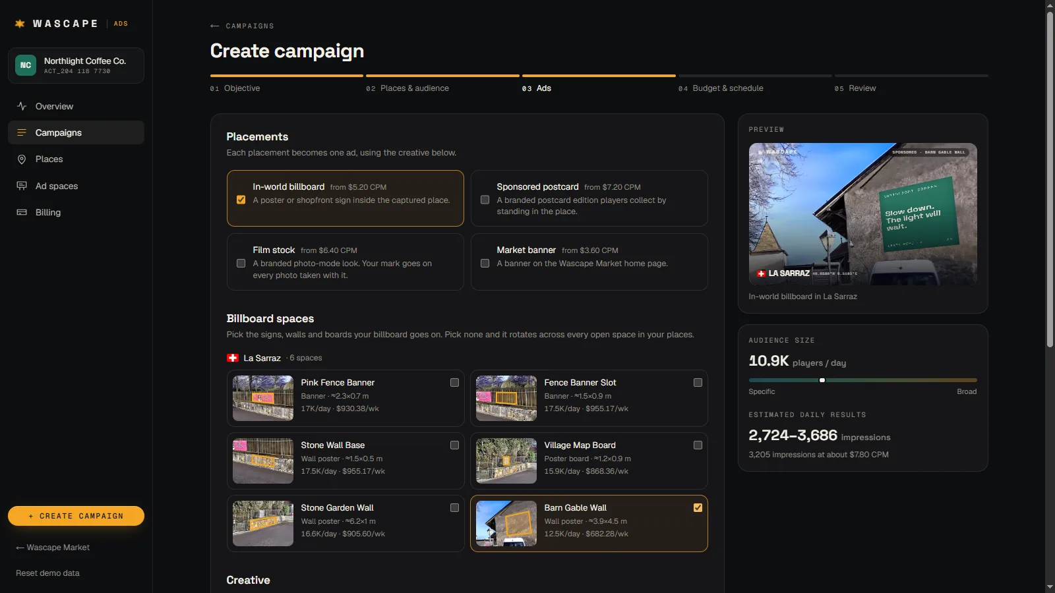The width and height of the screenshot is (1055, 593).
Task: Open the Fence Banner Slot thumbnail
Action: pyautogui.click(x=506, y=398)
